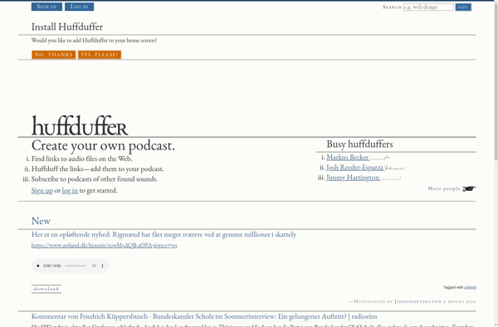Click the pointing hand icon

pyautogui.click(x=469, y=189)
